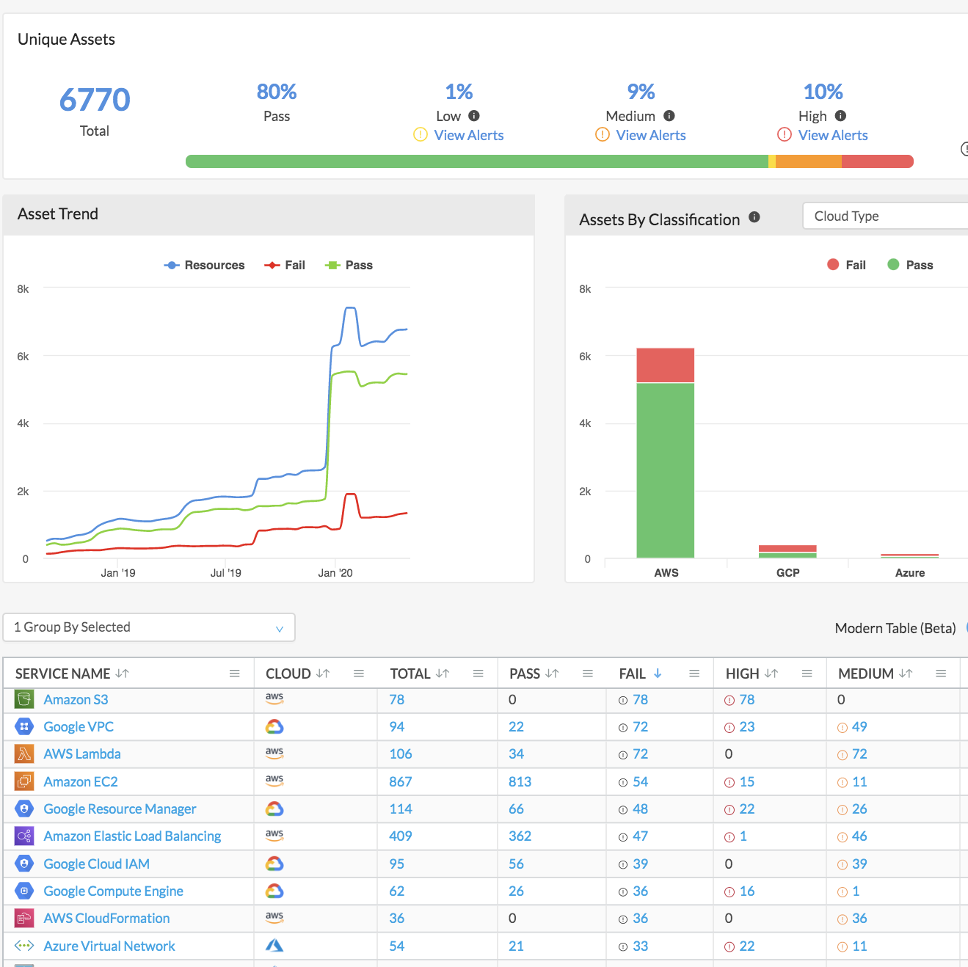968x967 pixels.
Task: Click the AWS bar's red Fail section
Action: [666, 365]
